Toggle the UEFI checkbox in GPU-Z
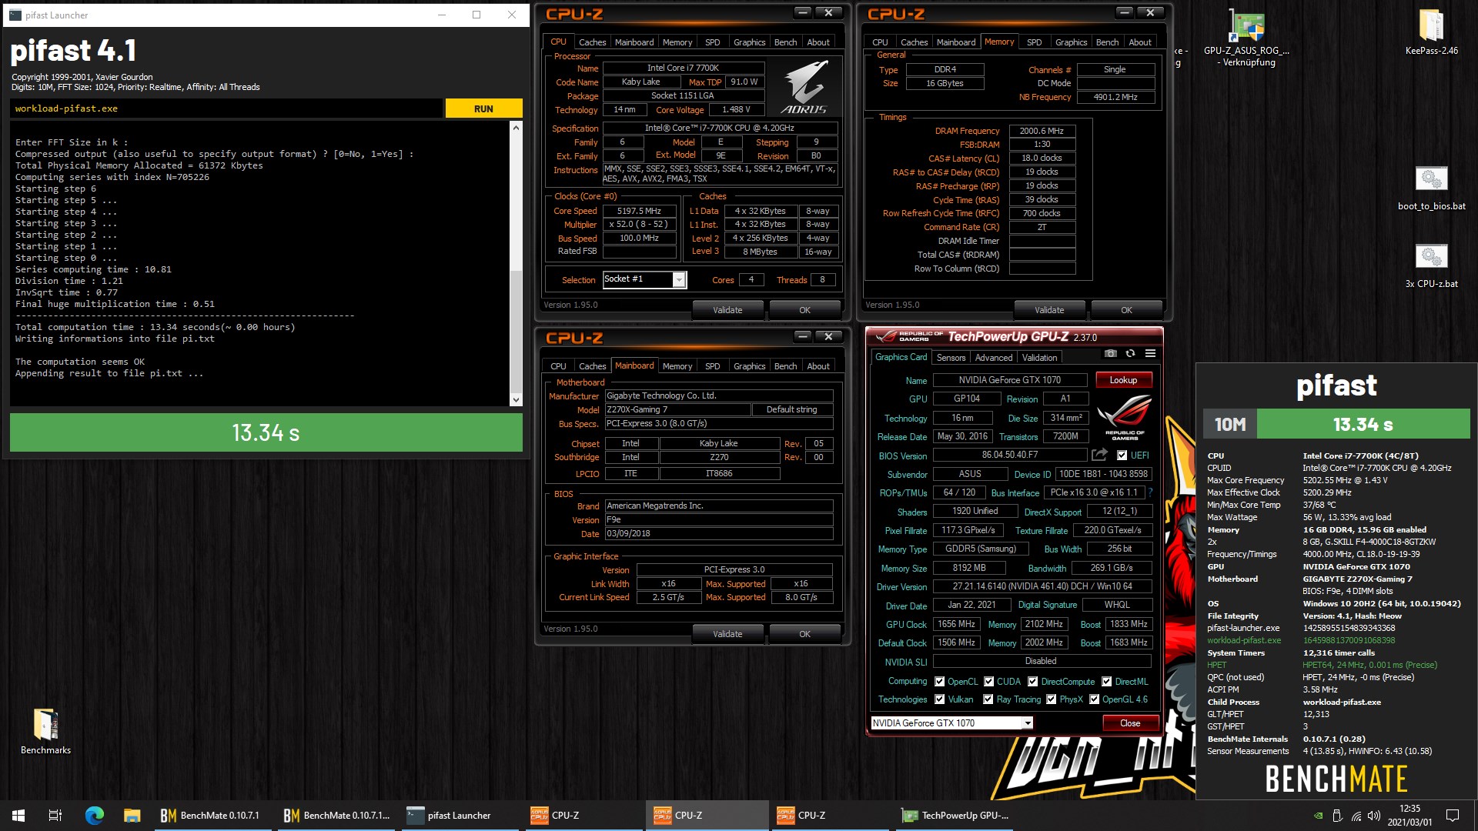Image resolution: width=1478 pixels, height=831 pixels. tap(1122, 456)
